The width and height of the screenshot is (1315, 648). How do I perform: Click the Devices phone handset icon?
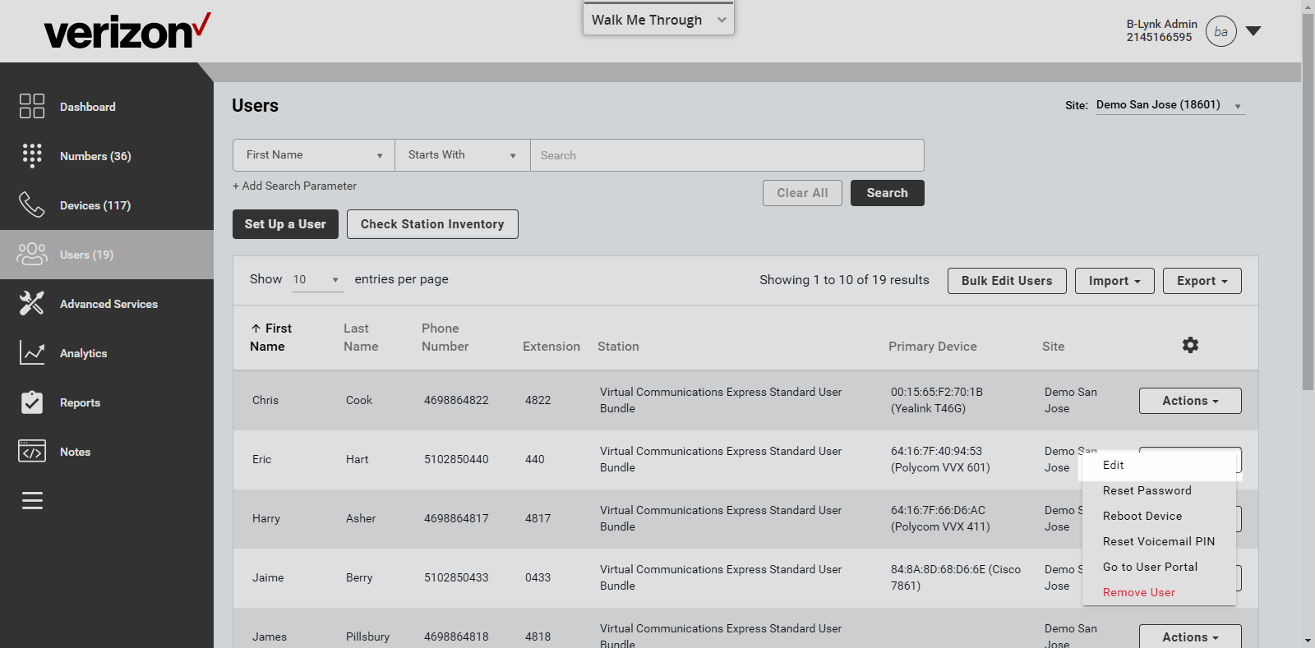point(32,205)
